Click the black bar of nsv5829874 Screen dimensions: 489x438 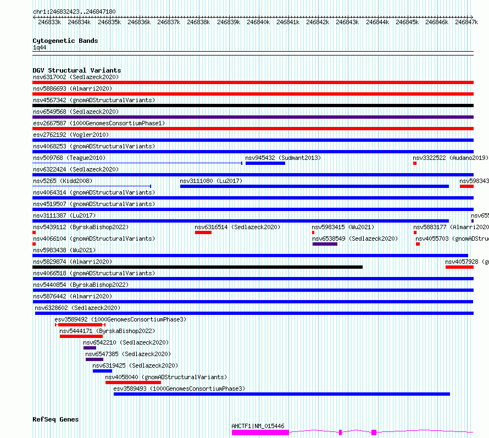[x=197, y=267]
